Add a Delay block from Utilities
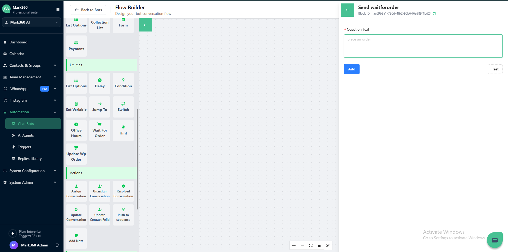Image resolution: width=508 pixels, height=252 pixels. point(99,83)
